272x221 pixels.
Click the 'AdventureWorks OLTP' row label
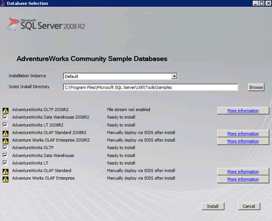[x=33, y=147]
